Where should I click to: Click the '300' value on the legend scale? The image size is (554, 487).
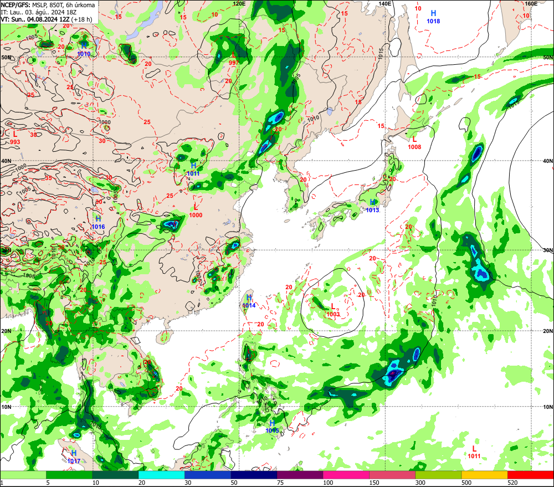point(420,483)
